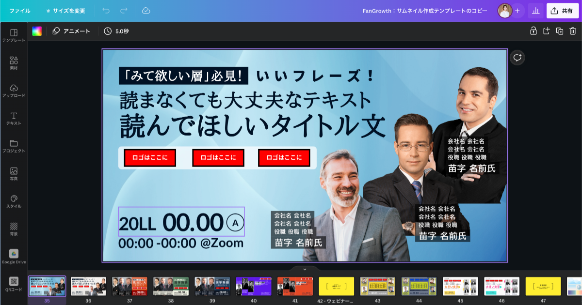This screenshot has width=582, height=305.
Task: Click the cloud save status icon
Action: click(x=145, y=11)
